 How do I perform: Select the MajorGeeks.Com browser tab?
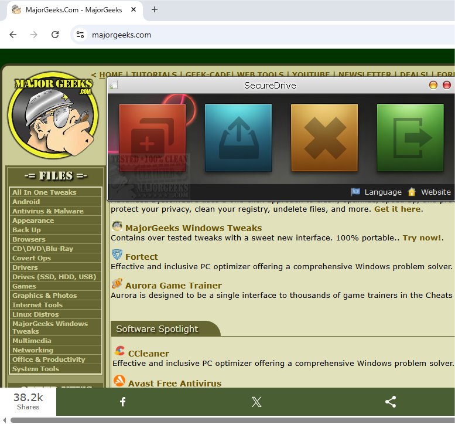[x=74, y=10]
